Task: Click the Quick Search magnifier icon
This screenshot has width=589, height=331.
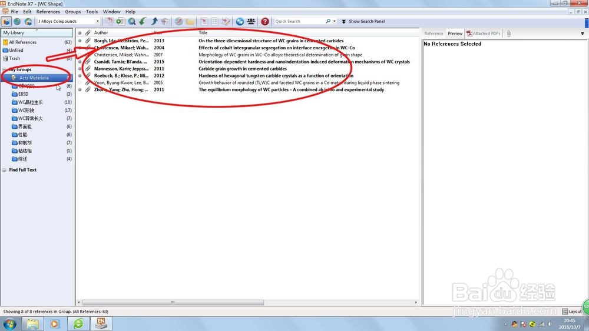Action: pyautogui.click(x=328, y=21)
